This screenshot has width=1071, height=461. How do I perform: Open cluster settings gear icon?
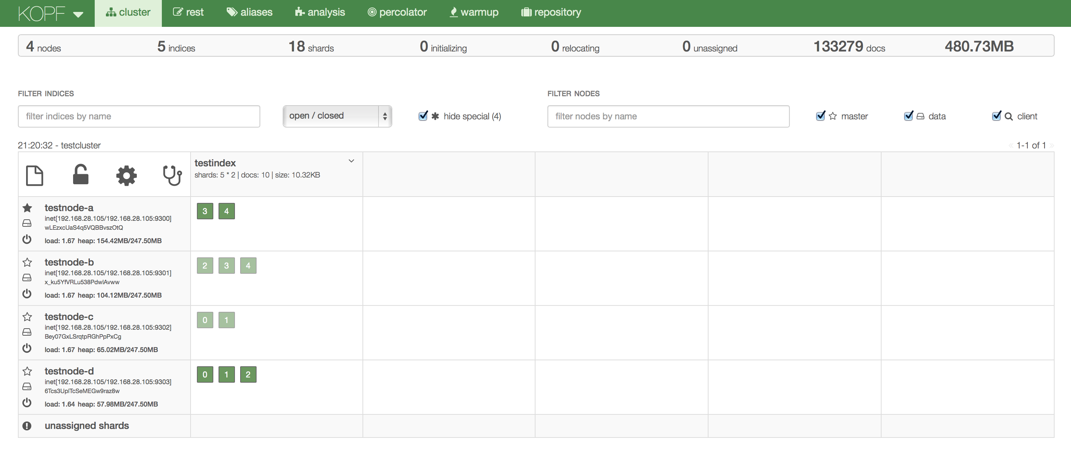coord(126,175)
